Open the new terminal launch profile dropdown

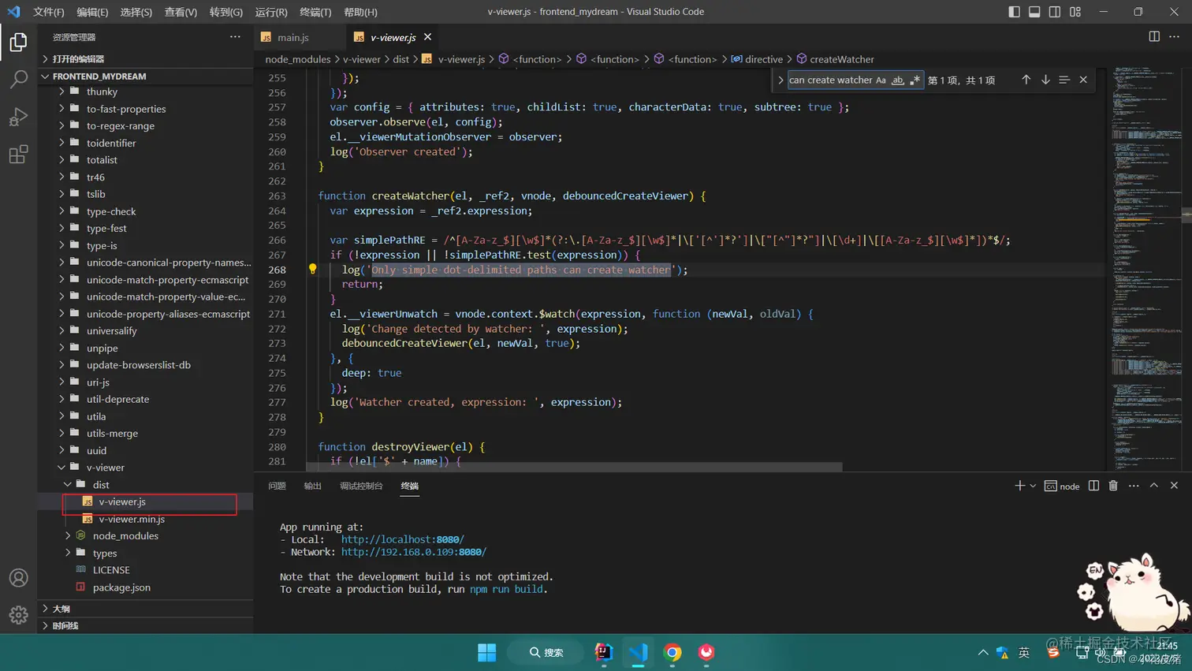pos(1033,486)
